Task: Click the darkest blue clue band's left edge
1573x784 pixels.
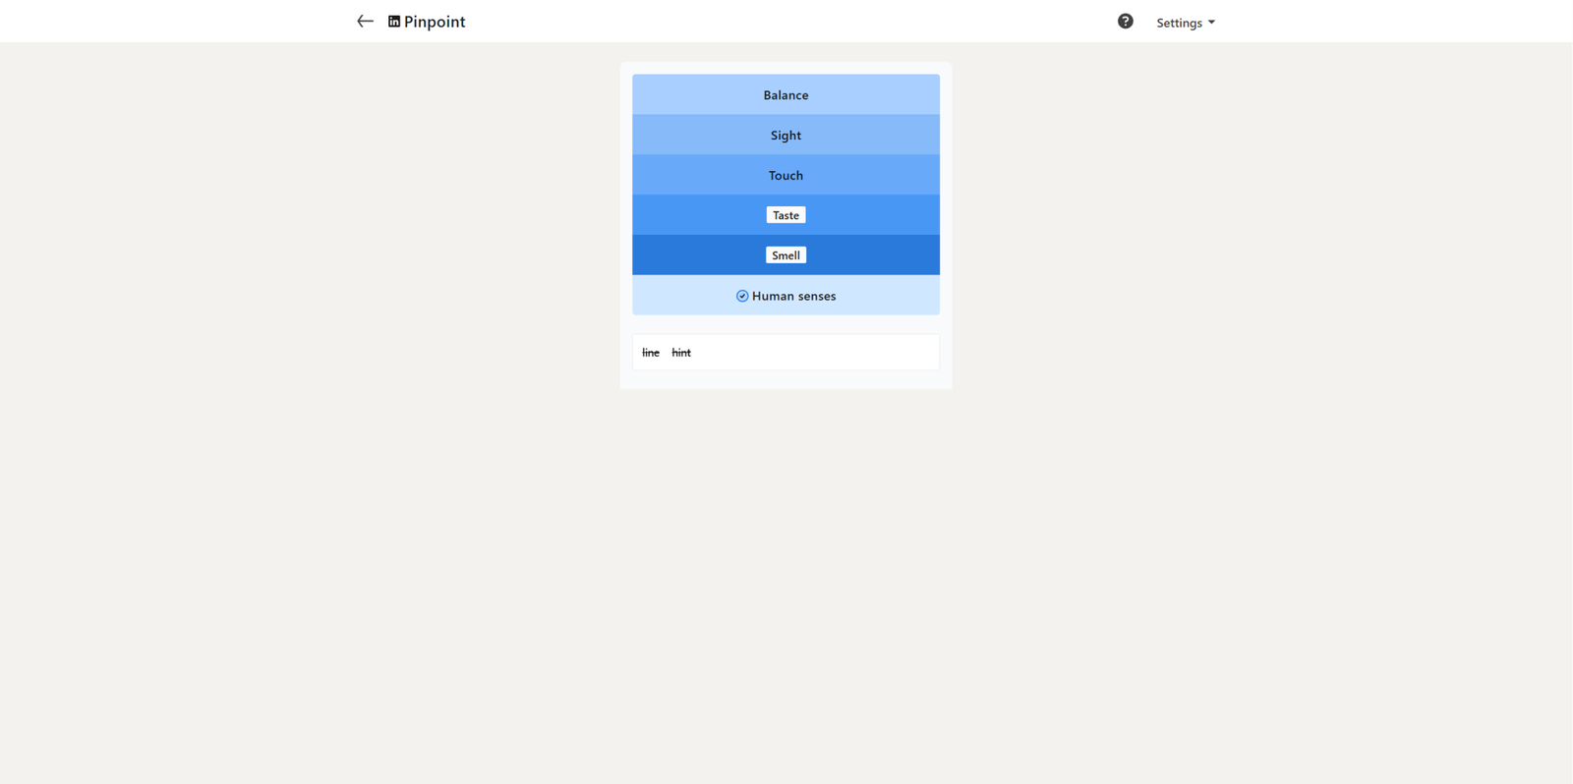Action: (644, 255)
